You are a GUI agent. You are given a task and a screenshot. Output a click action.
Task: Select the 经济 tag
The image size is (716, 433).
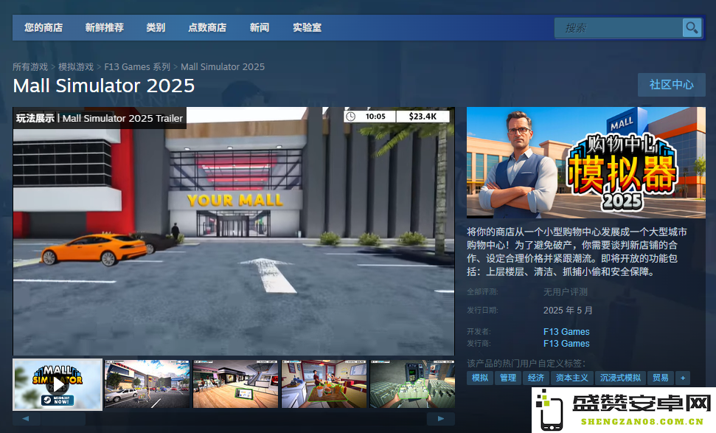coord(536,378)
